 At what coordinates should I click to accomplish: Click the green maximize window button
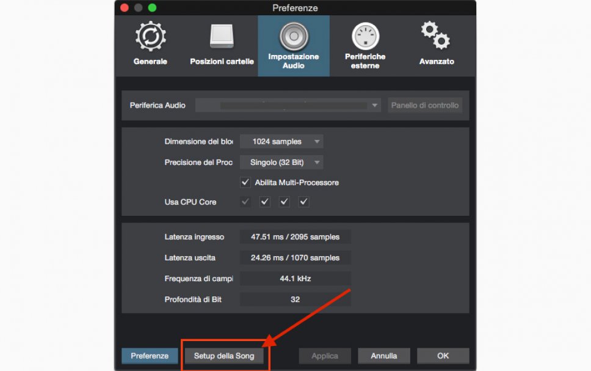(x=152, y=8)
